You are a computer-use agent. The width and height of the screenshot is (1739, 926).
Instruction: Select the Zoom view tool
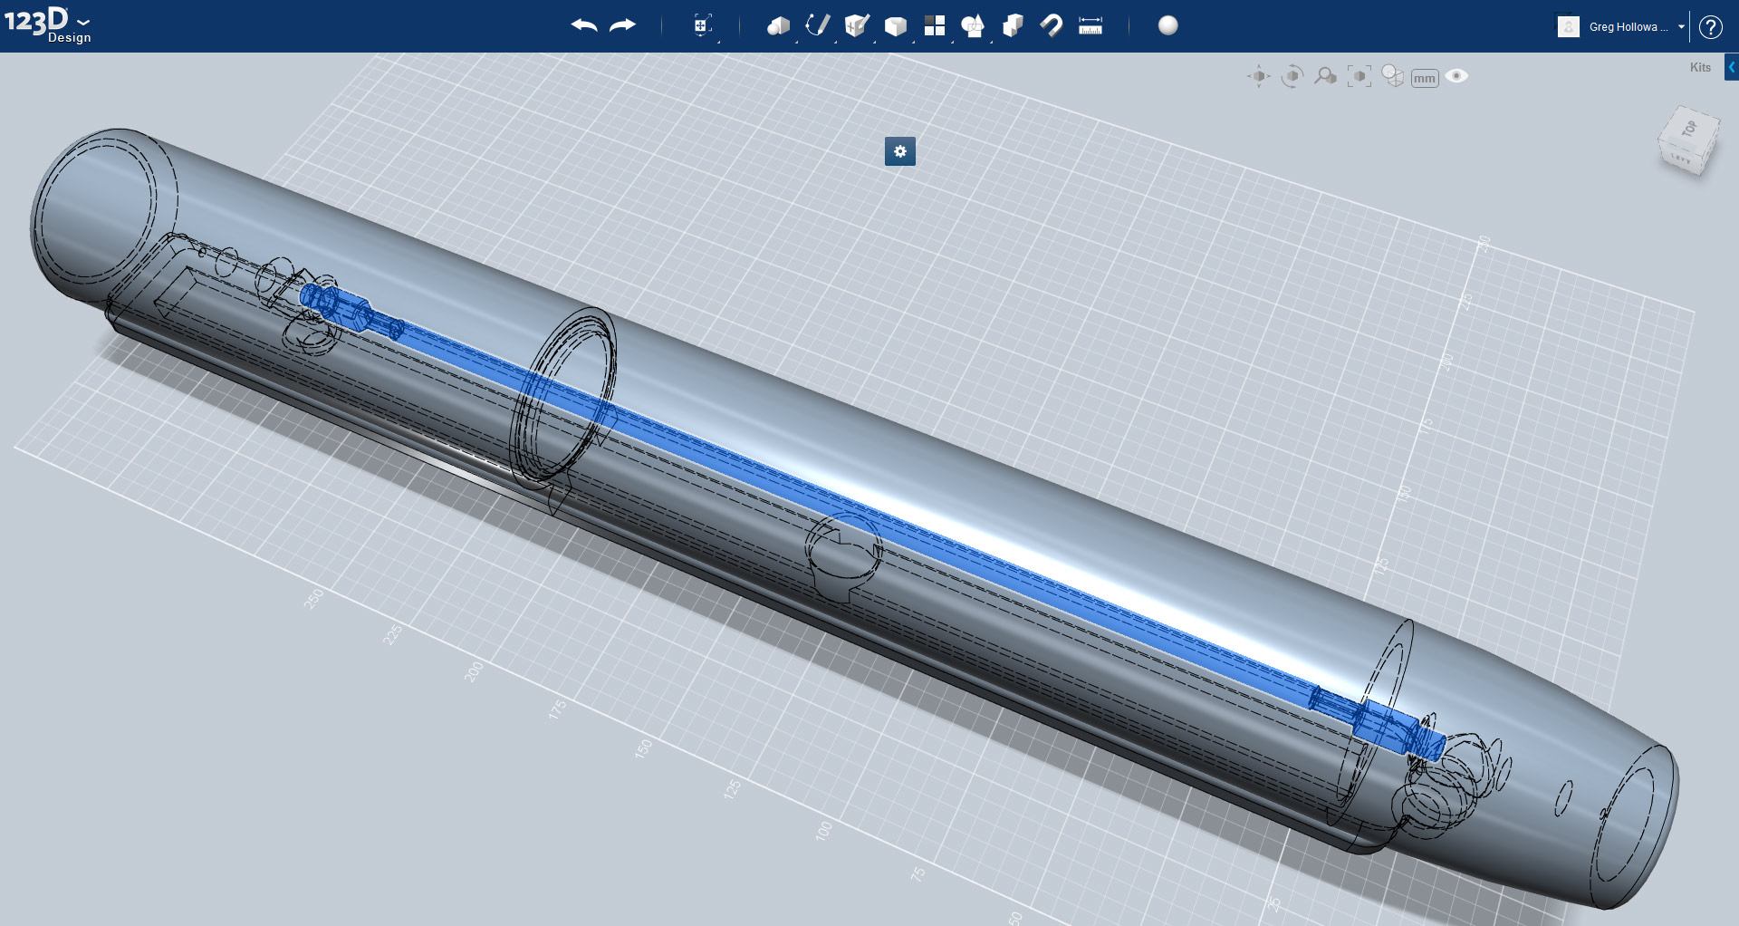[1325, 76]
